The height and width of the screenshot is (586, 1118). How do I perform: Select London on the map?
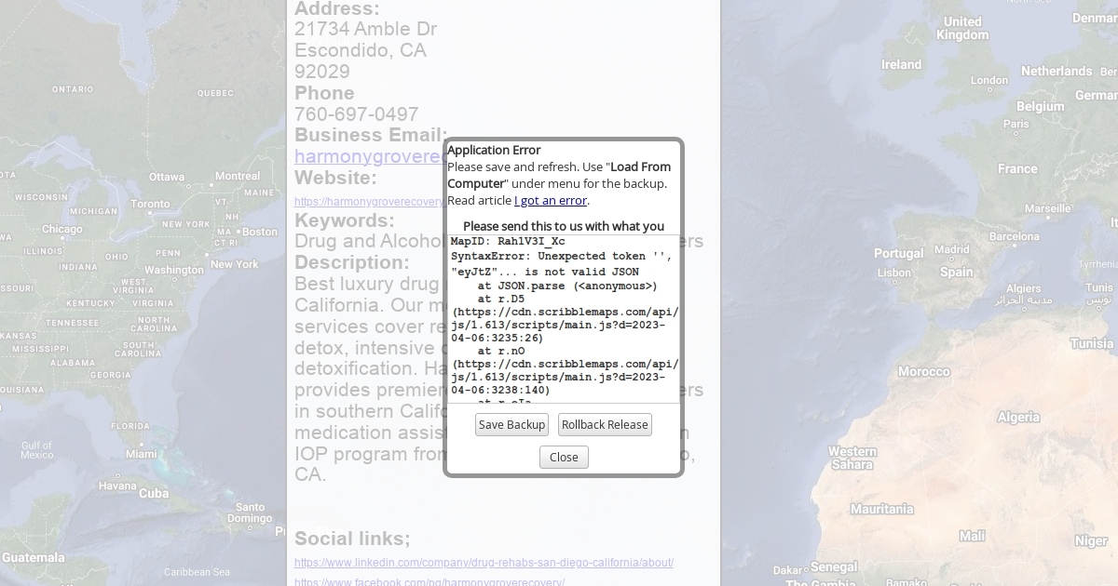pos(988,81)
